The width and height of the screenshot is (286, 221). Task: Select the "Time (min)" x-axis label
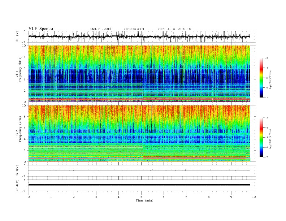144,200
